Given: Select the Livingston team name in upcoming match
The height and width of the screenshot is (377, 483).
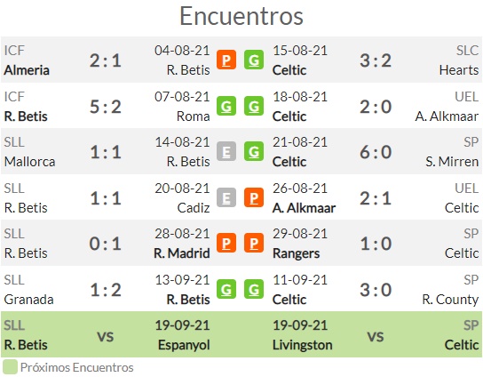Looking at the screenshot, I should pyautogui.click(x=302, y=345).
